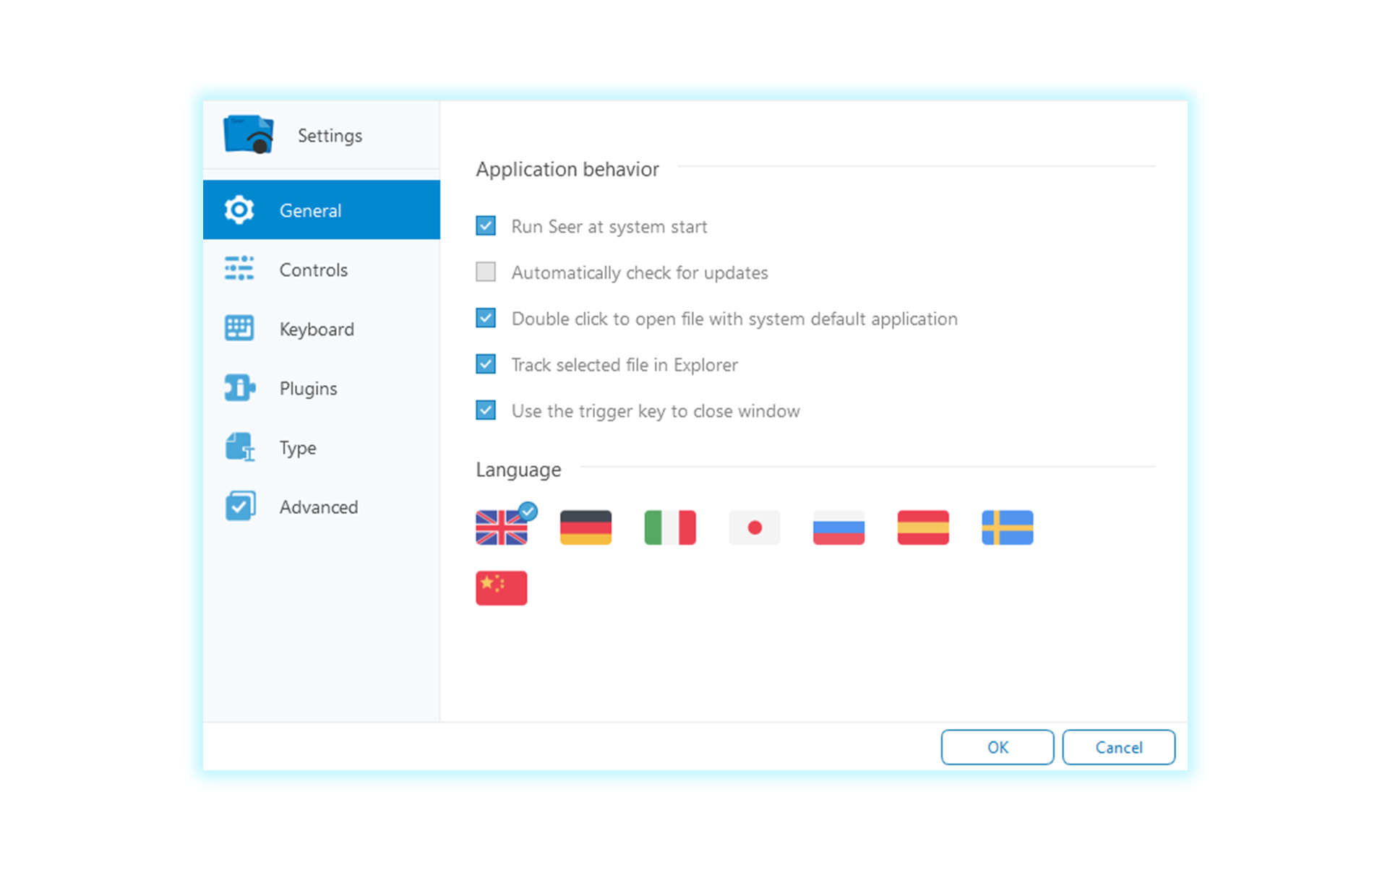
Task: Disable Run Seer at system start
Action: point(486,226)
